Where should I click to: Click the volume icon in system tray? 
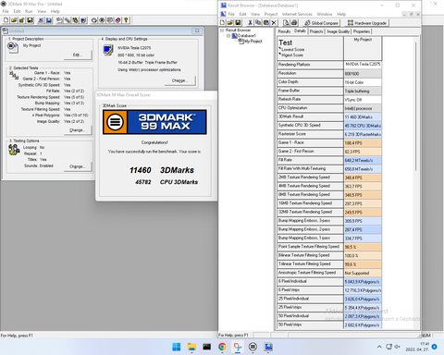[x=398, y=347]
